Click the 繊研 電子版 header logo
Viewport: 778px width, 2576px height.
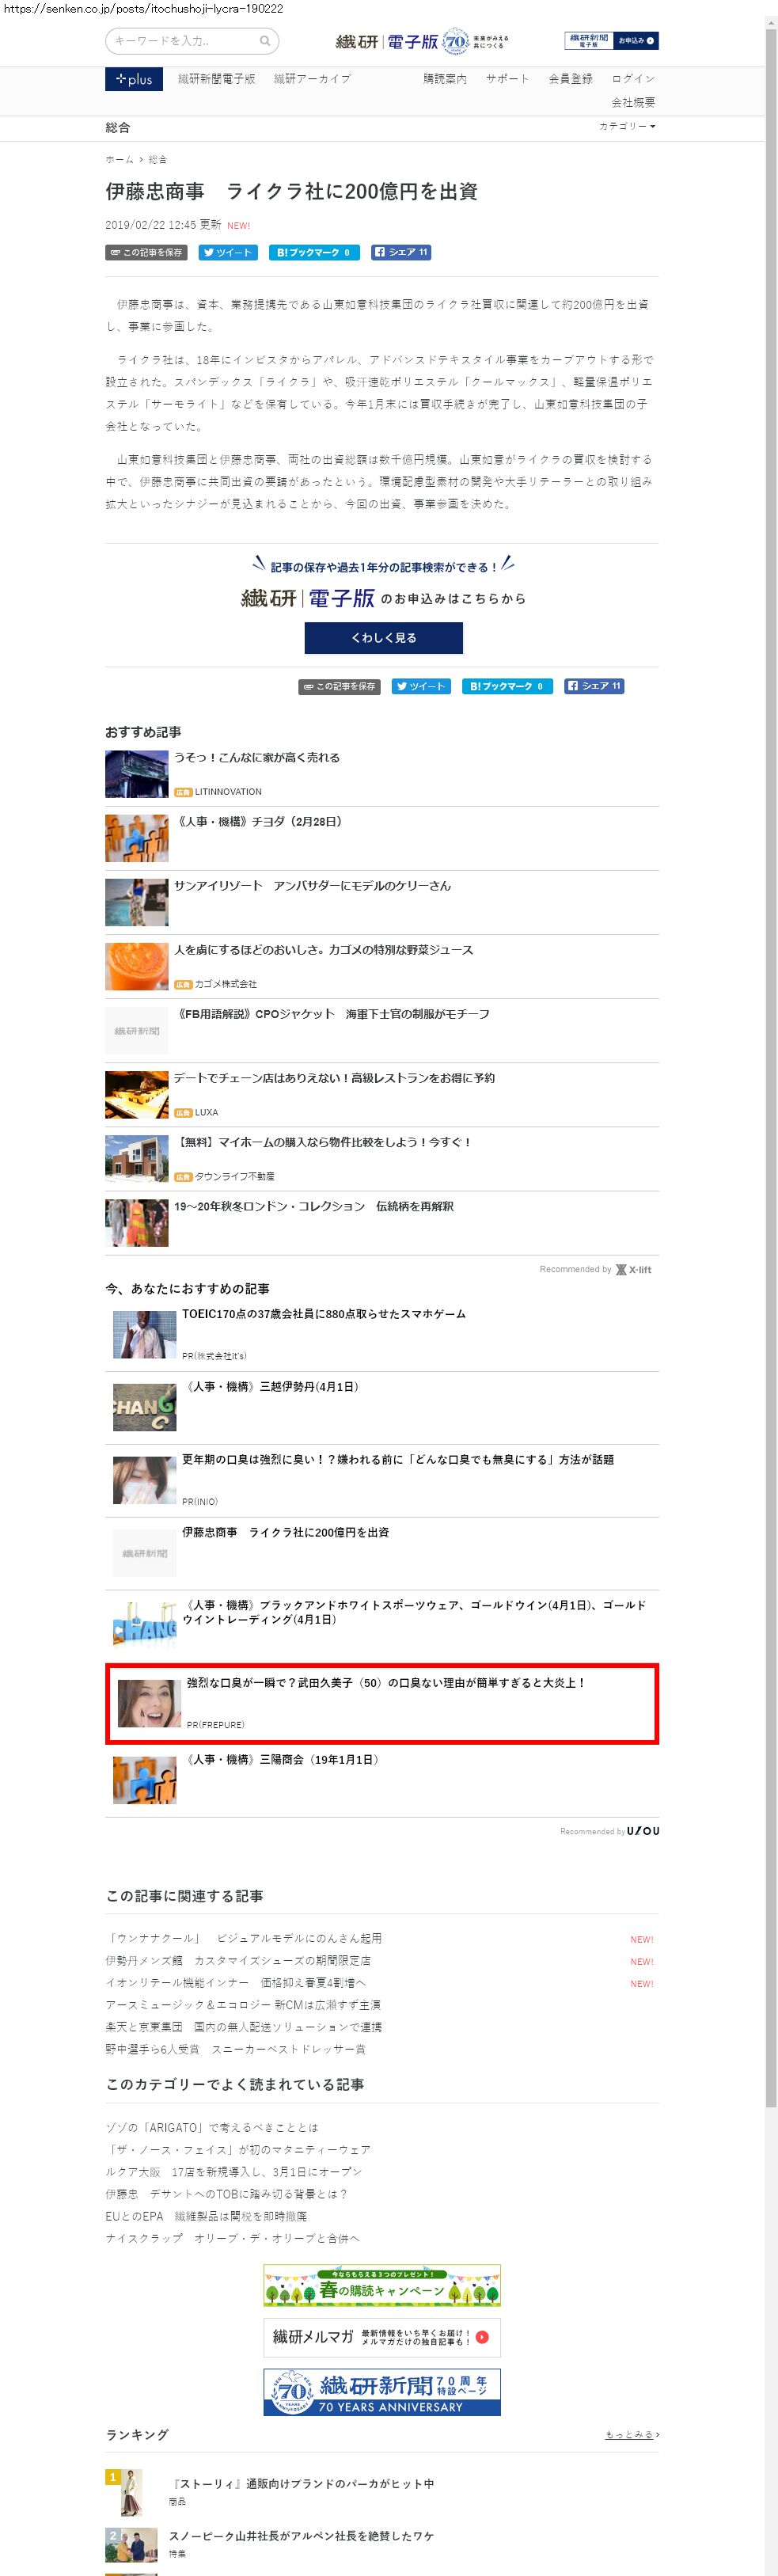point(422,41)
